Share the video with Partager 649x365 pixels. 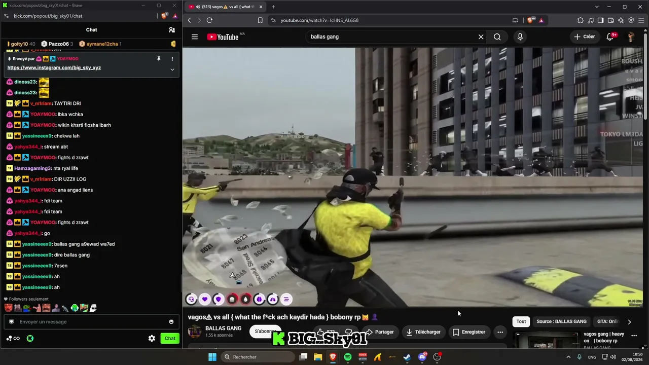point(380,332)
